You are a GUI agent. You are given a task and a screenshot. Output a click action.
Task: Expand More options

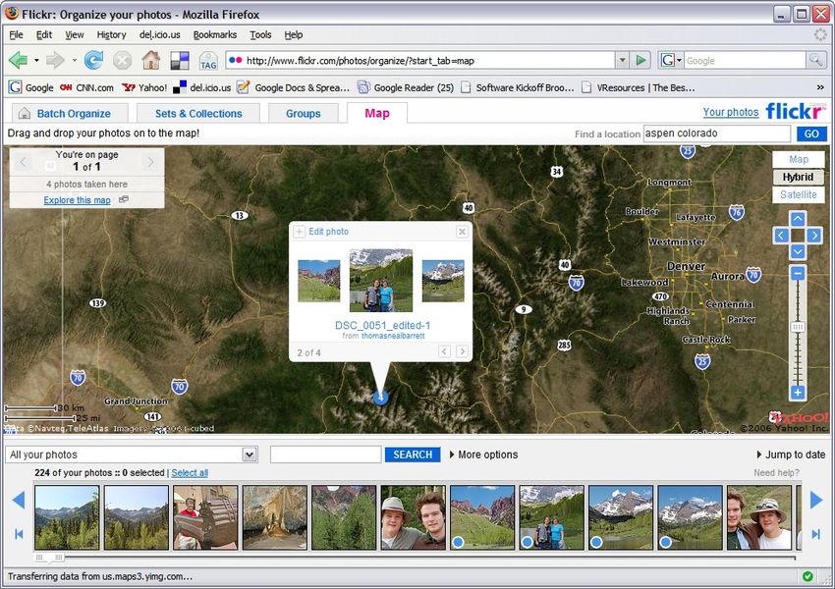(x=483, y=455)
